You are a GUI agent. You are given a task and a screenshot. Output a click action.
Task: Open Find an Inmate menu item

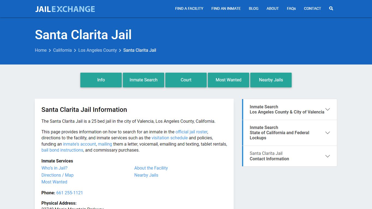(x=226, y=8)
